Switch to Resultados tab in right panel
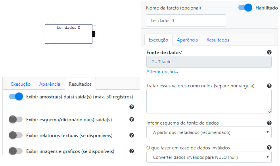 [x=218, y=40]
